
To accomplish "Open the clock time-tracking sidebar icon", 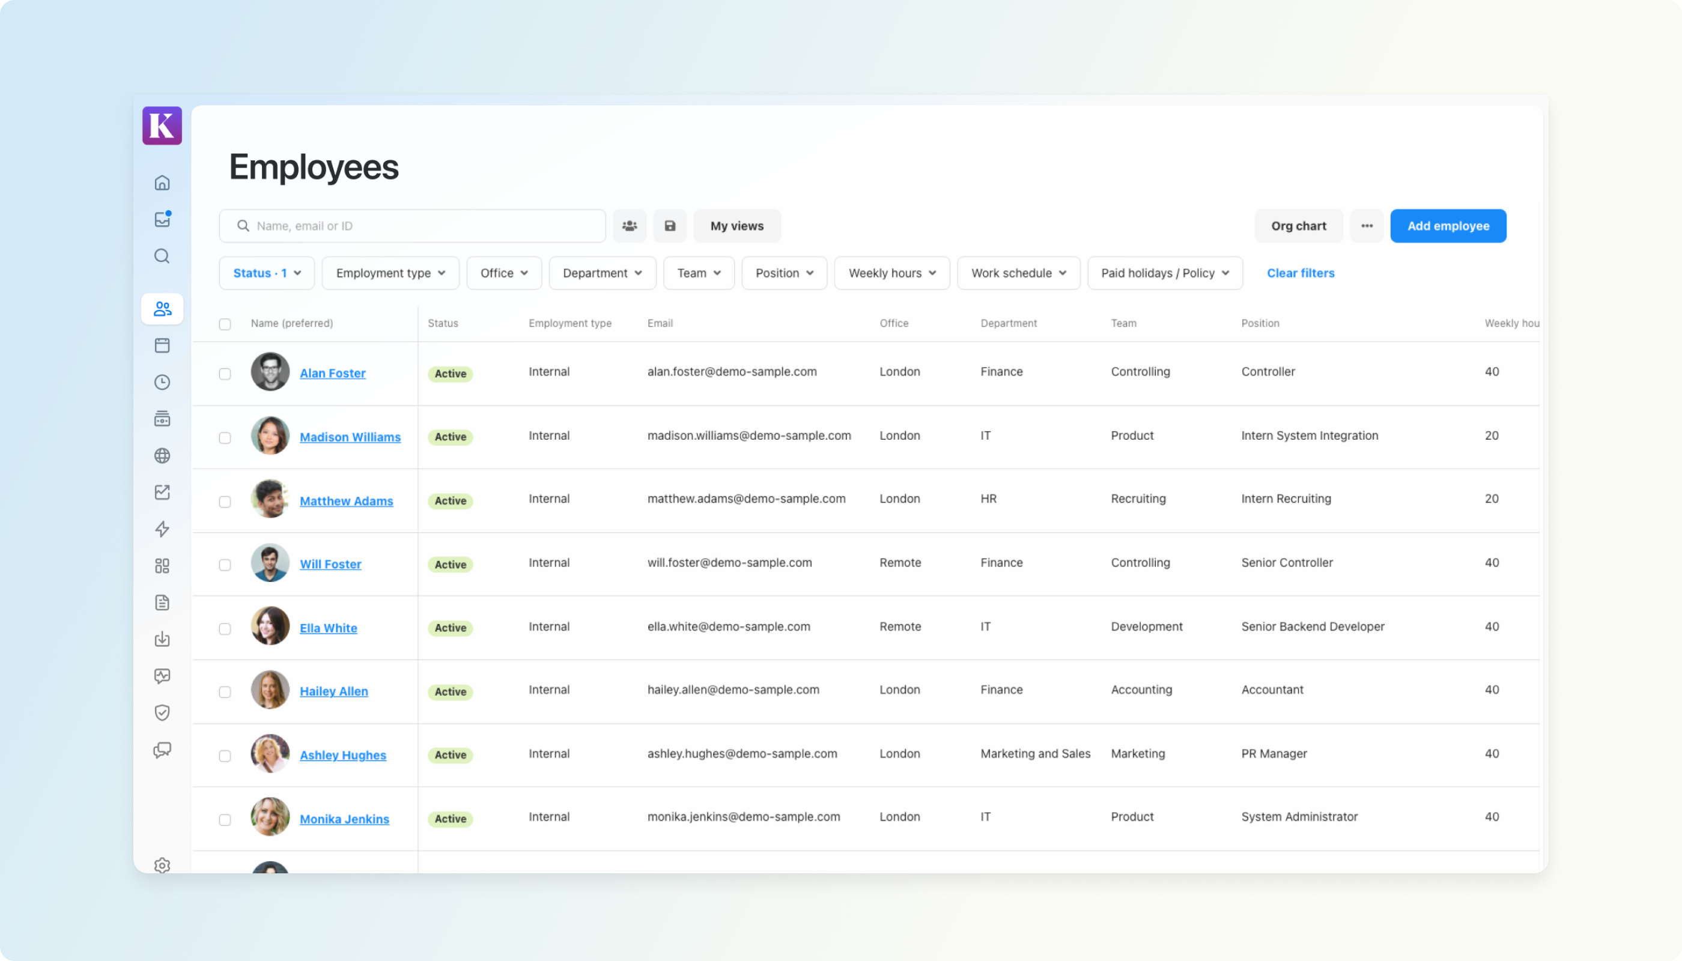I will pos(162,382).
